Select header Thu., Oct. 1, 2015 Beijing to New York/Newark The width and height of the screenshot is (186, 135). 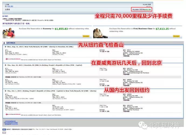(52, 91)
